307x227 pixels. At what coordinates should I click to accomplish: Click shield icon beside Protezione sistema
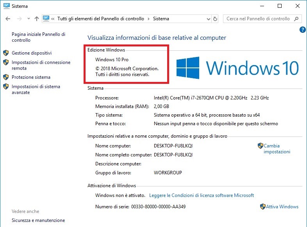click(6, 77)
